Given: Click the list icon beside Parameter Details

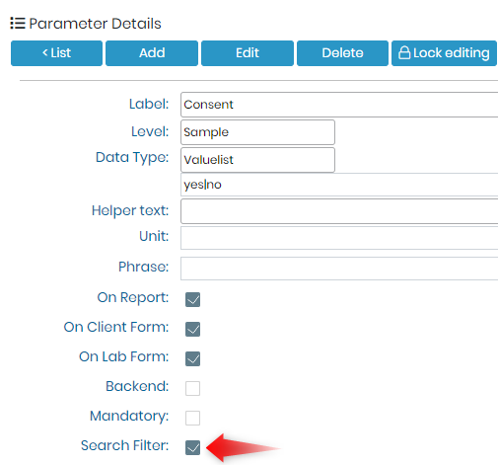Looking at the screenshot, I should tap(18, 24).
